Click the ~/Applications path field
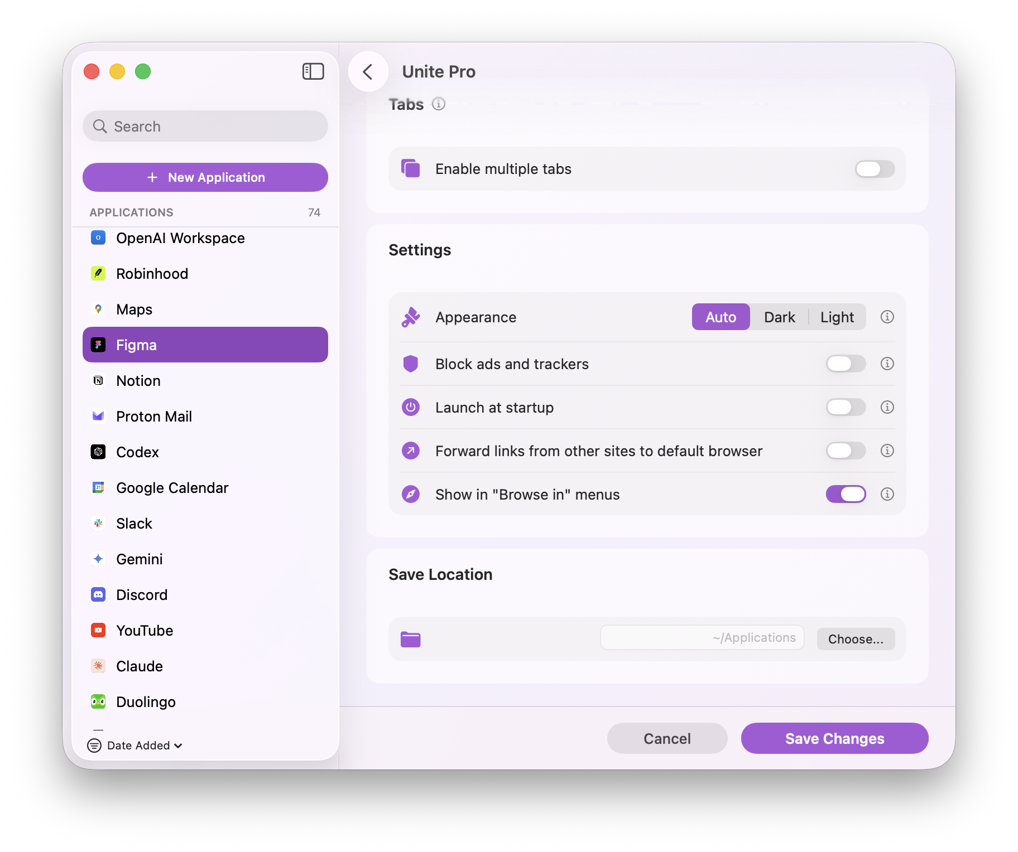The image size is (1018, 852). click(x=702, y=638)
